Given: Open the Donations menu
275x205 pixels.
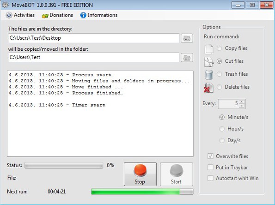Looking at the screenshot, I should click(x=57, y=15).
